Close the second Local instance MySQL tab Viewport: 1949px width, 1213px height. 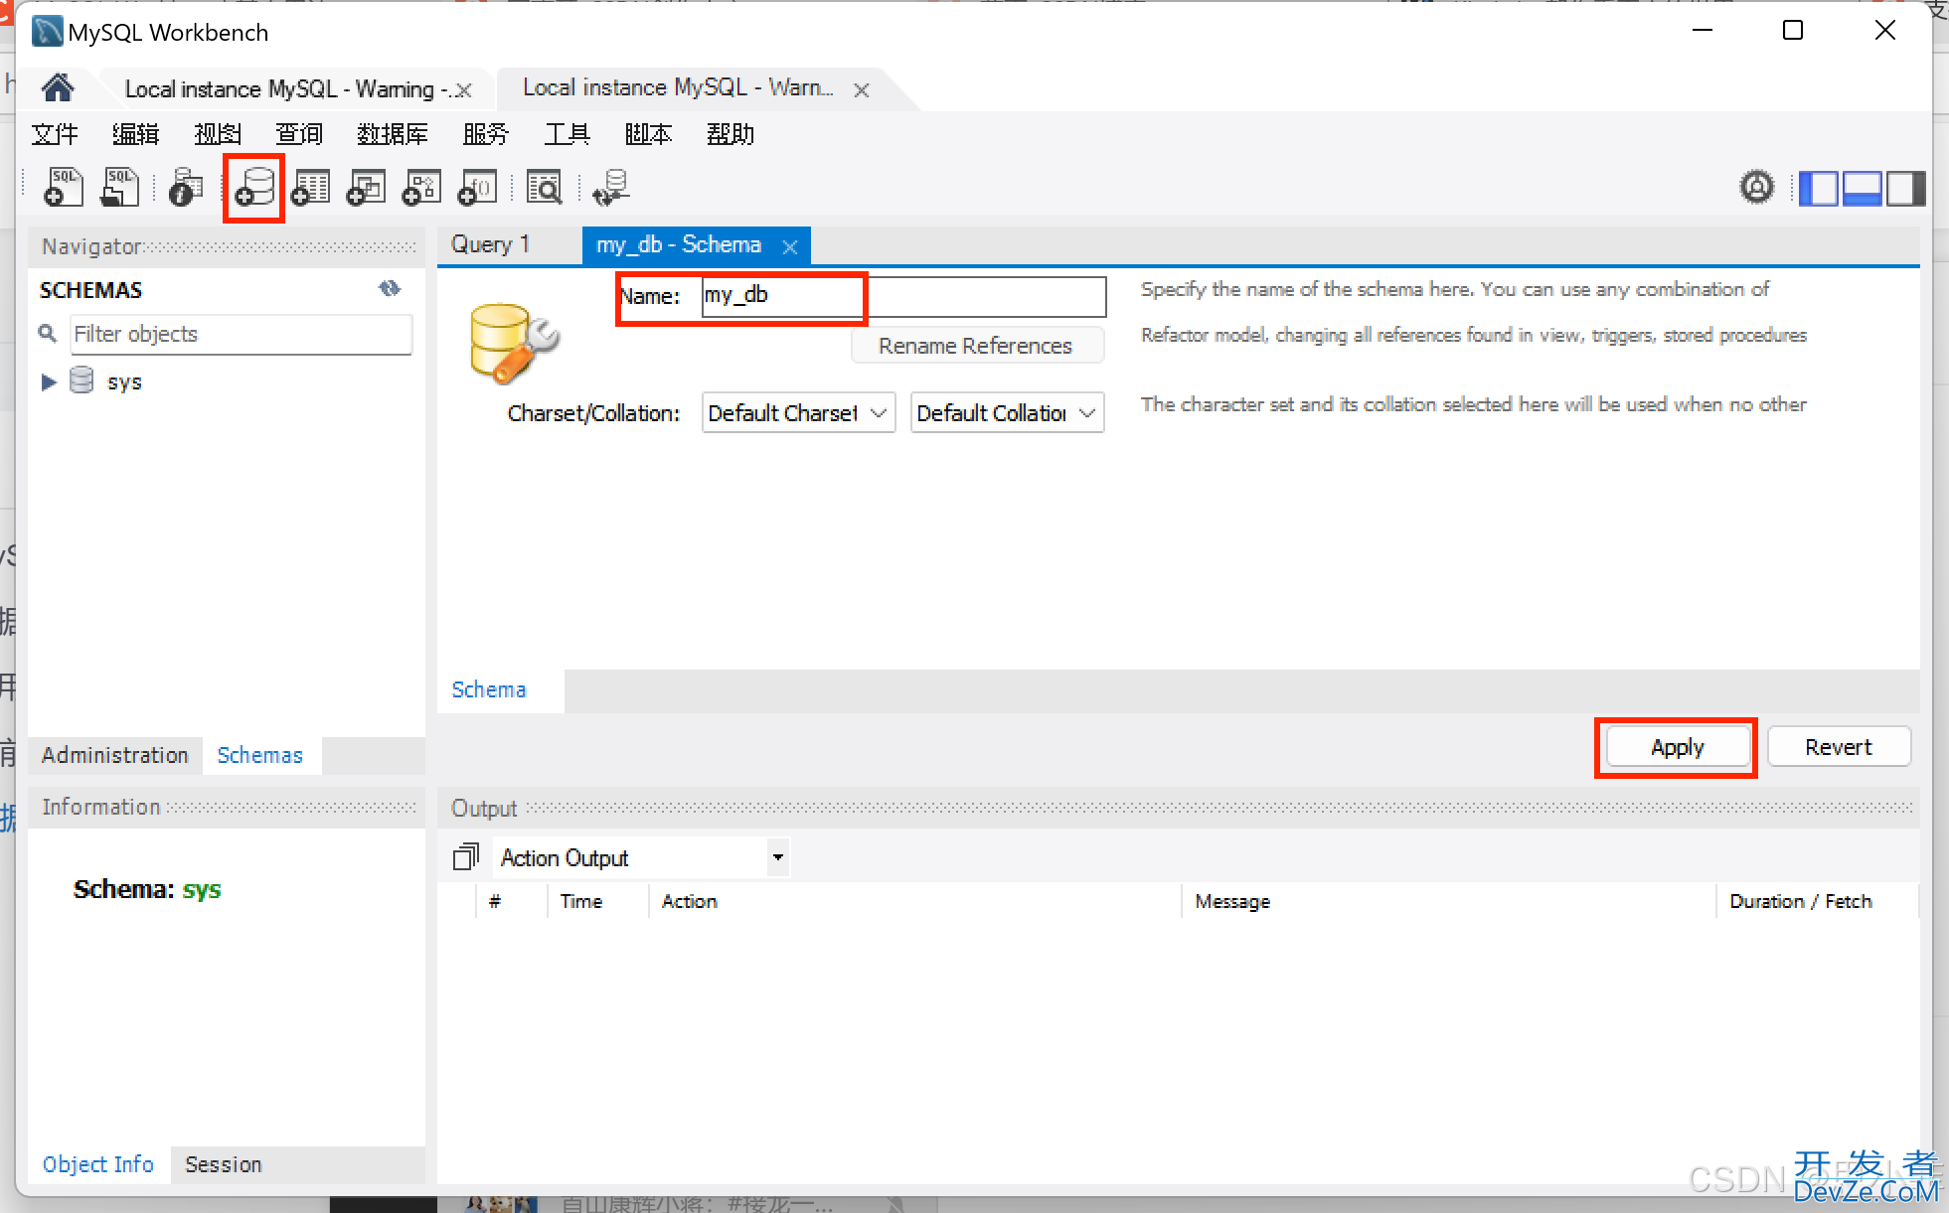pos(862,90)
